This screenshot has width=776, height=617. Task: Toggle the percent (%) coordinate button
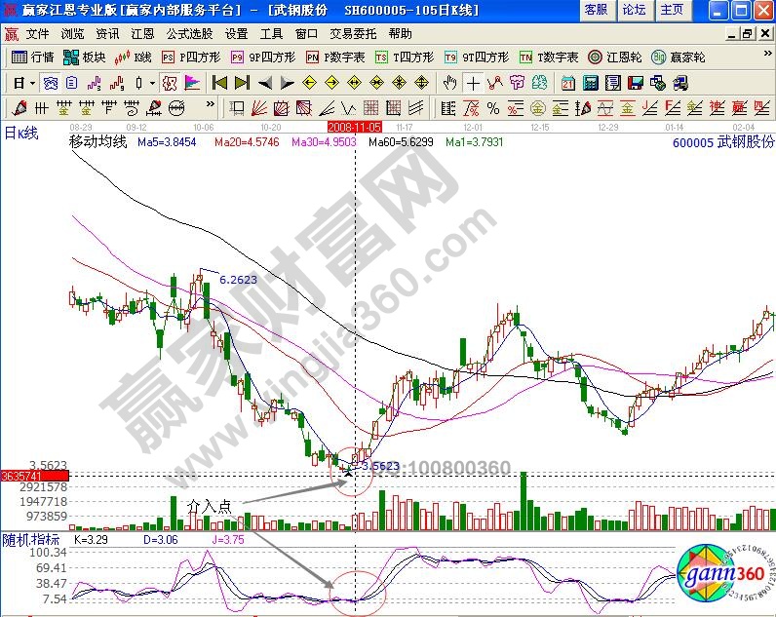pos(493,107)
